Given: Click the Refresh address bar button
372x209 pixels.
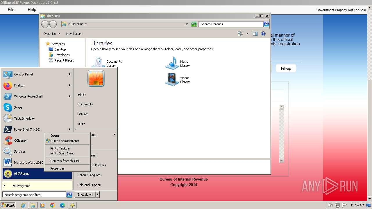Looking at the screenshot, I should [x=194, y=24].
